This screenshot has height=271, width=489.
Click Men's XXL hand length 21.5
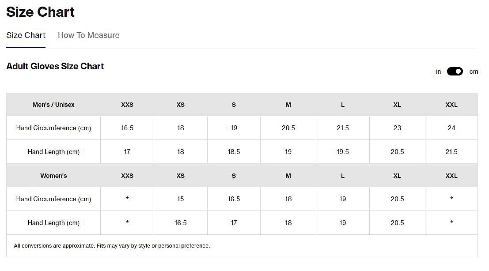coord(451,152)
